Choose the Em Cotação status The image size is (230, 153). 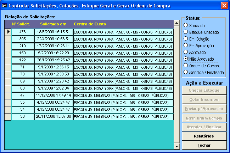coord(186,39)
